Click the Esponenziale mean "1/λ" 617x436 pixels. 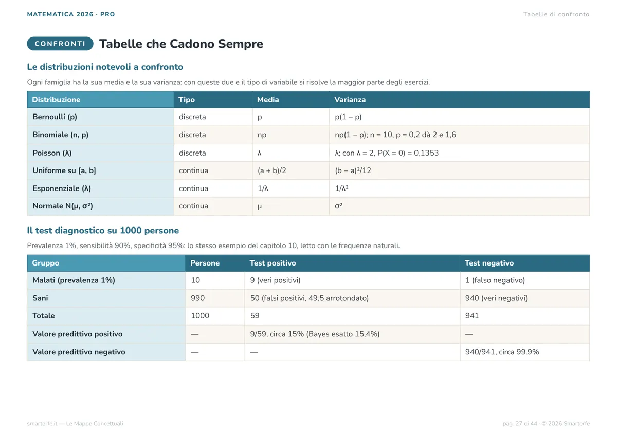291,188
